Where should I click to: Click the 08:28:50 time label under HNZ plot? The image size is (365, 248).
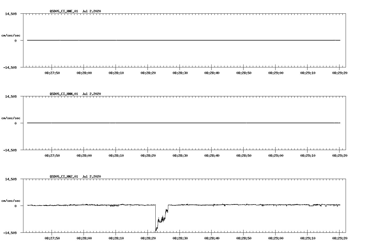pyautogui.click(x=244, y=238)
